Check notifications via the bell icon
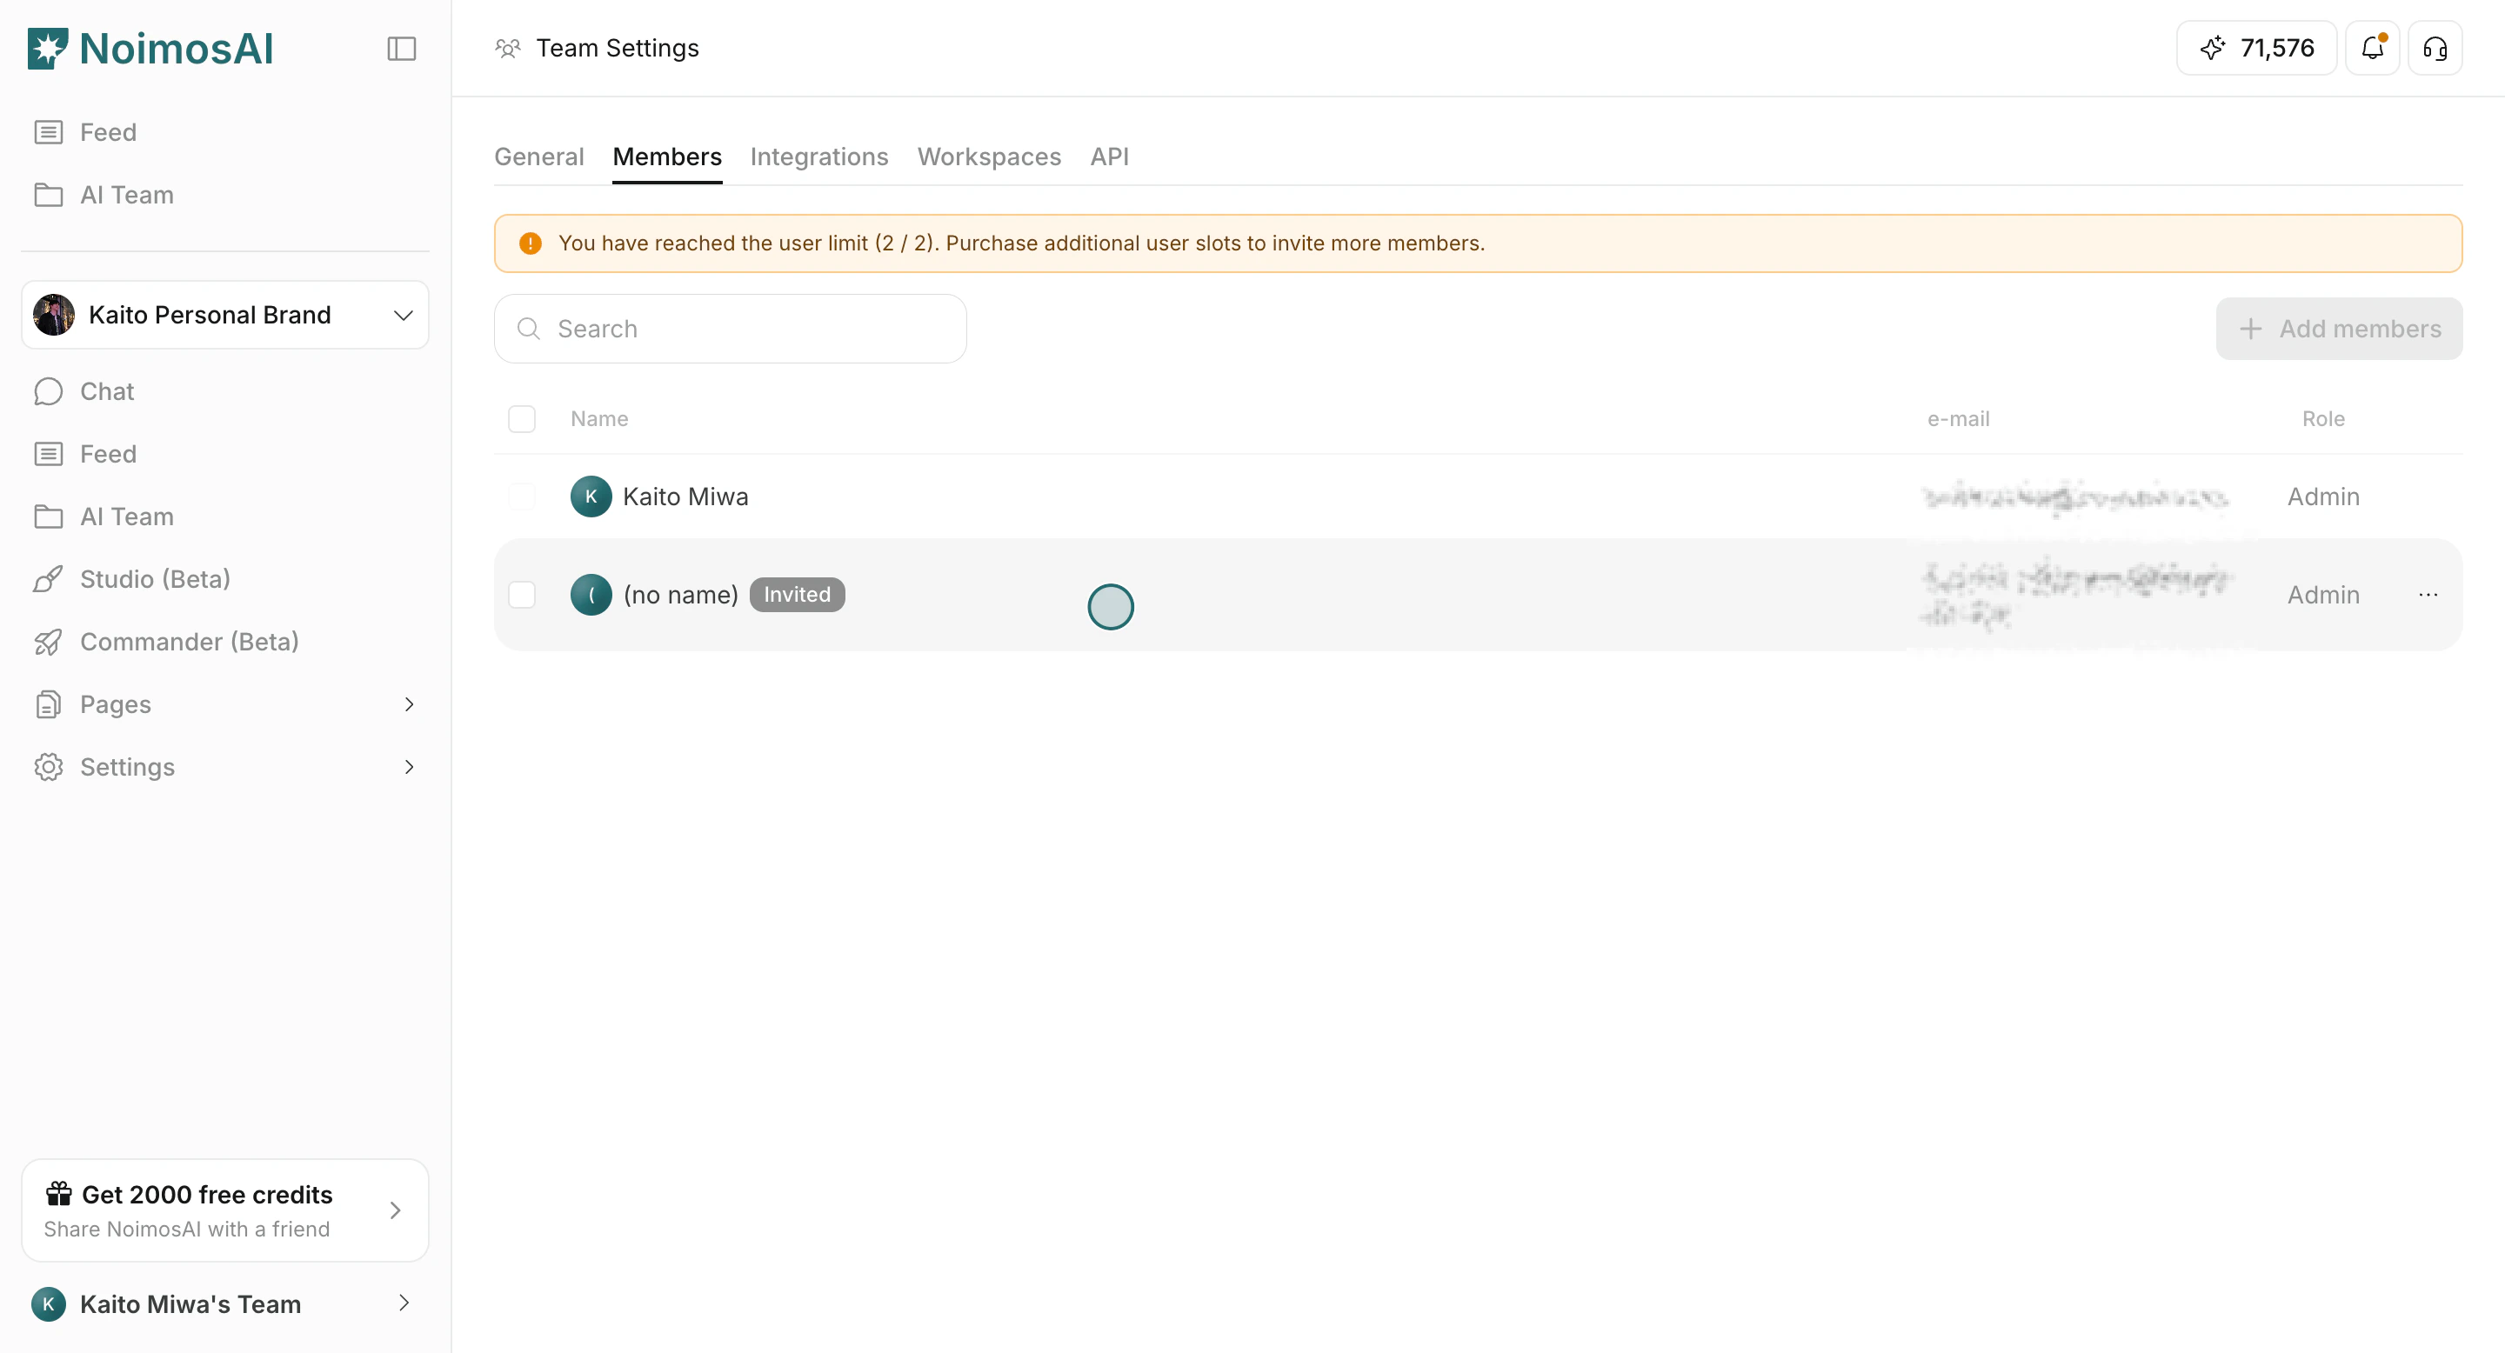2505x1353 pixels. tap(2373, 48)
